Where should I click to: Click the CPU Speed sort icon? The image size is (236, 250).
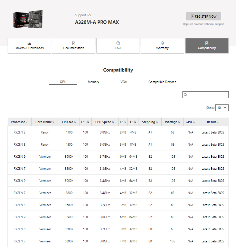click(x=113, y=122)
